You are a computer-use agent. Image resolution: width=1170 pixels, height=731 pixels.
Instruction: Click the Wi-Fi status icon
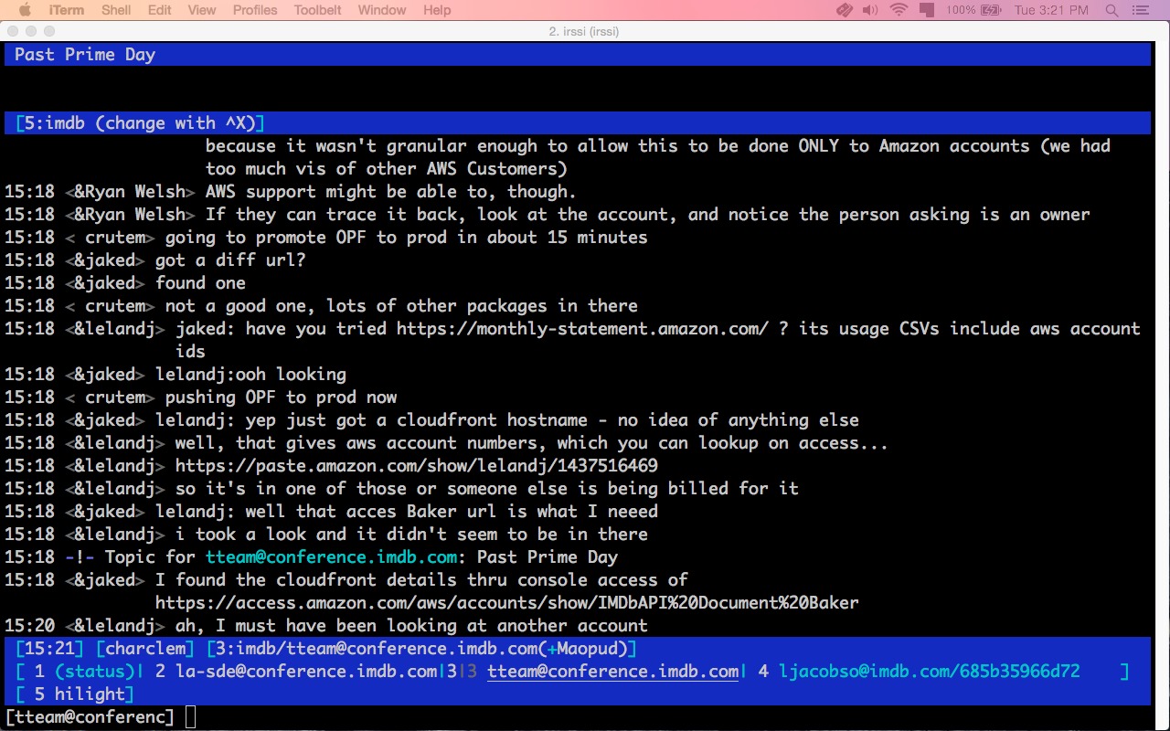(x=899, y=10)
